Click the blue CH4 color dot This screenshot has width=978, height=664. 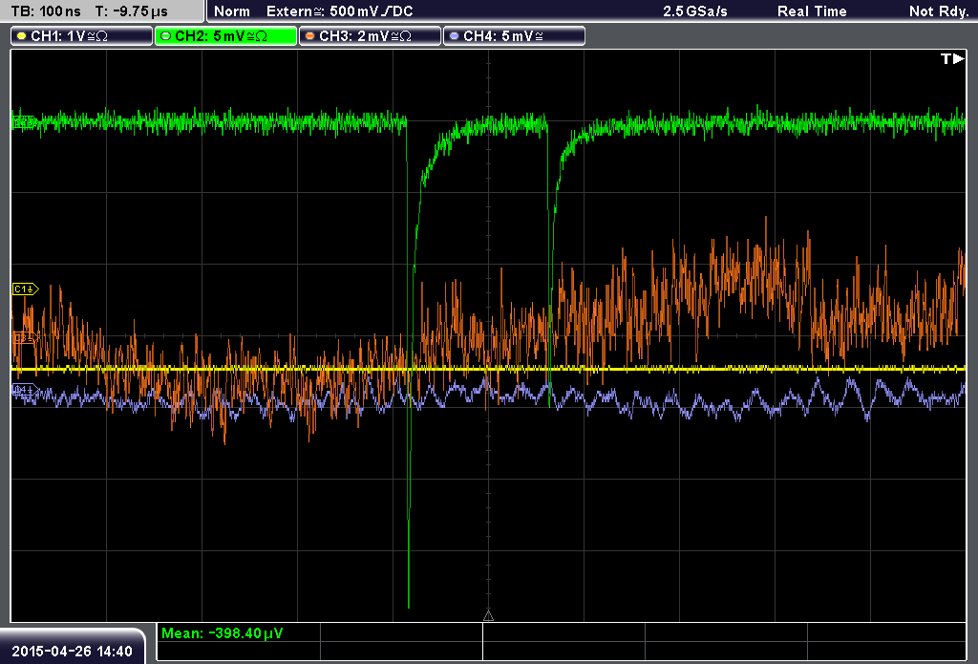point(454,36)
